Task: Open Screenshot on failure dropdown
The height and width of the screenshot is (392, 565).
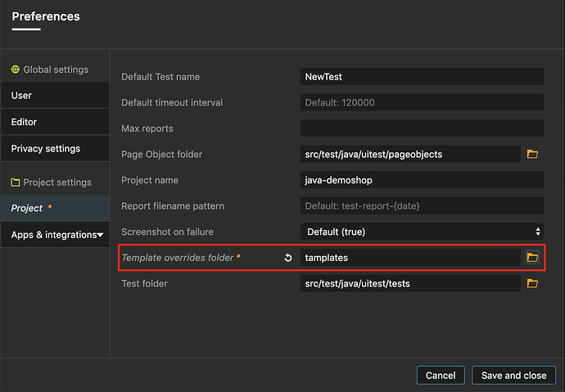Action: pos(422,232)
